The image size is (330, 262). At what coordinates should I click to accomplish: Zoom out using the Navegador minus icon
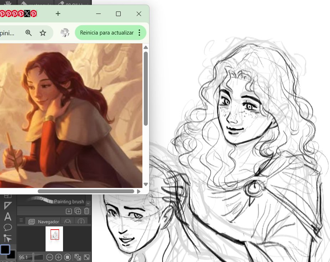click(50, 257)
